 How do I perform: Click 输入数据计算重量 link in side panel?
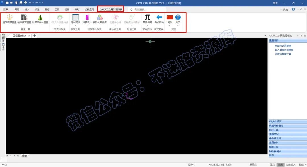point(284,50)
